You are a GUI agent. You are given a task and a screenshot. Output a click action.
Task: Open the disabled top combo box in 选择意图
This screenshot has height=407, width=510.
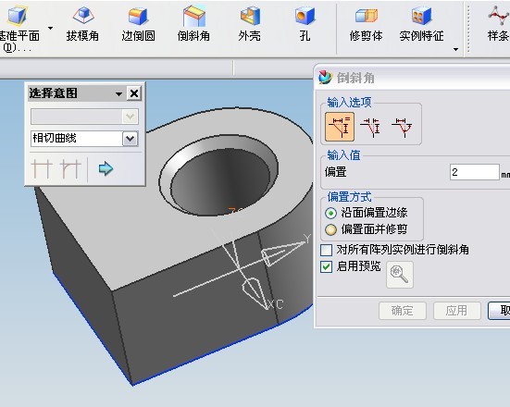(x=84, y=117)
